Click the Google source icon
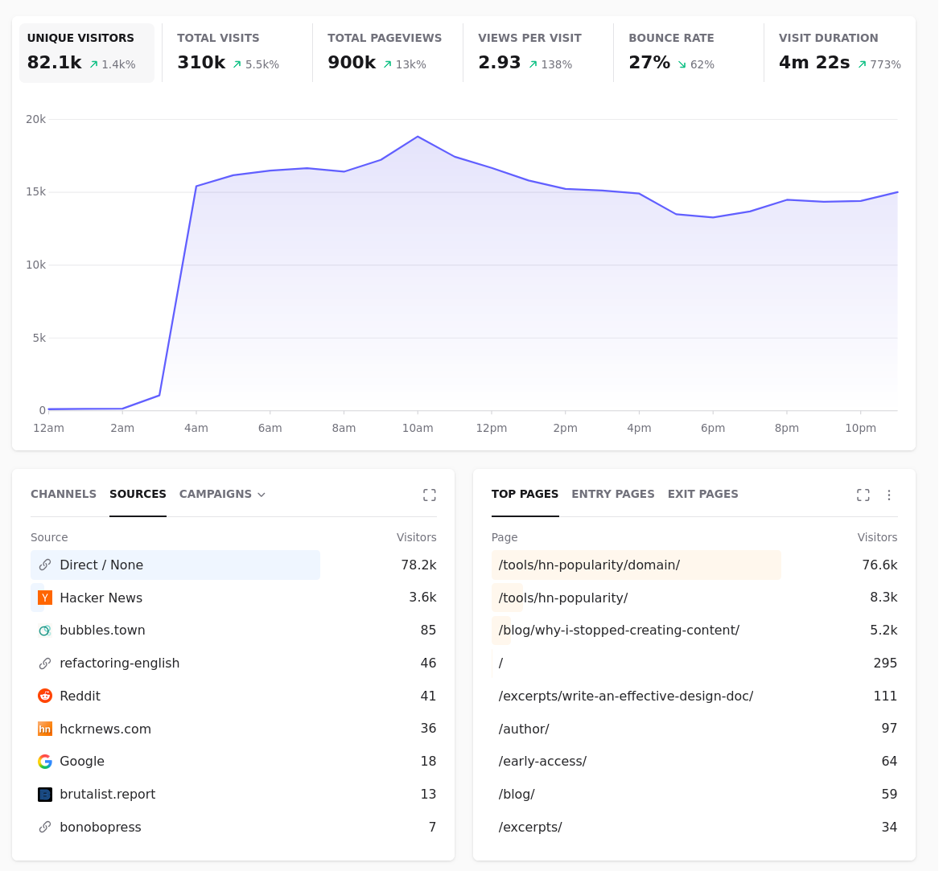Screen dimensions: 939x871 pos(45,762)
